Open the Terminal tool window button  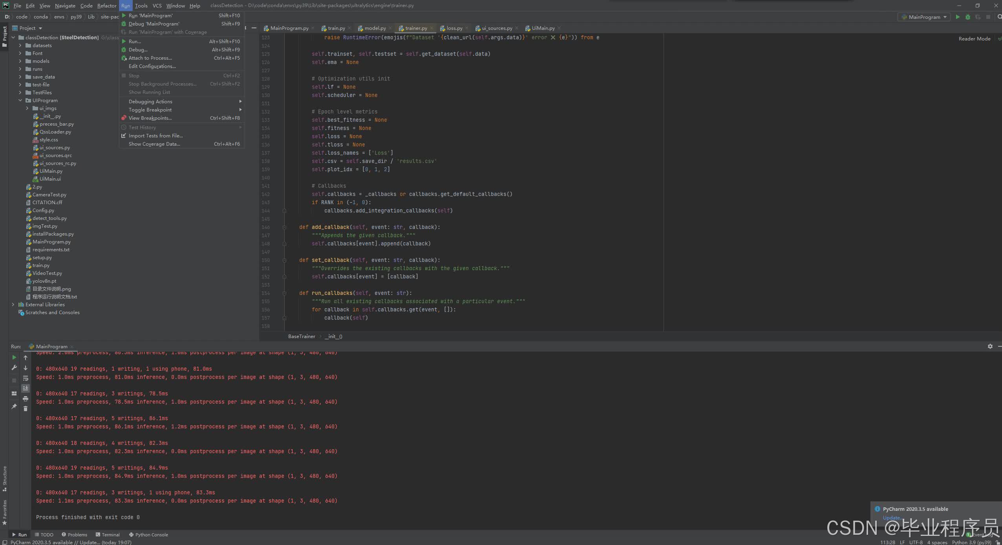tap(108, 535)
